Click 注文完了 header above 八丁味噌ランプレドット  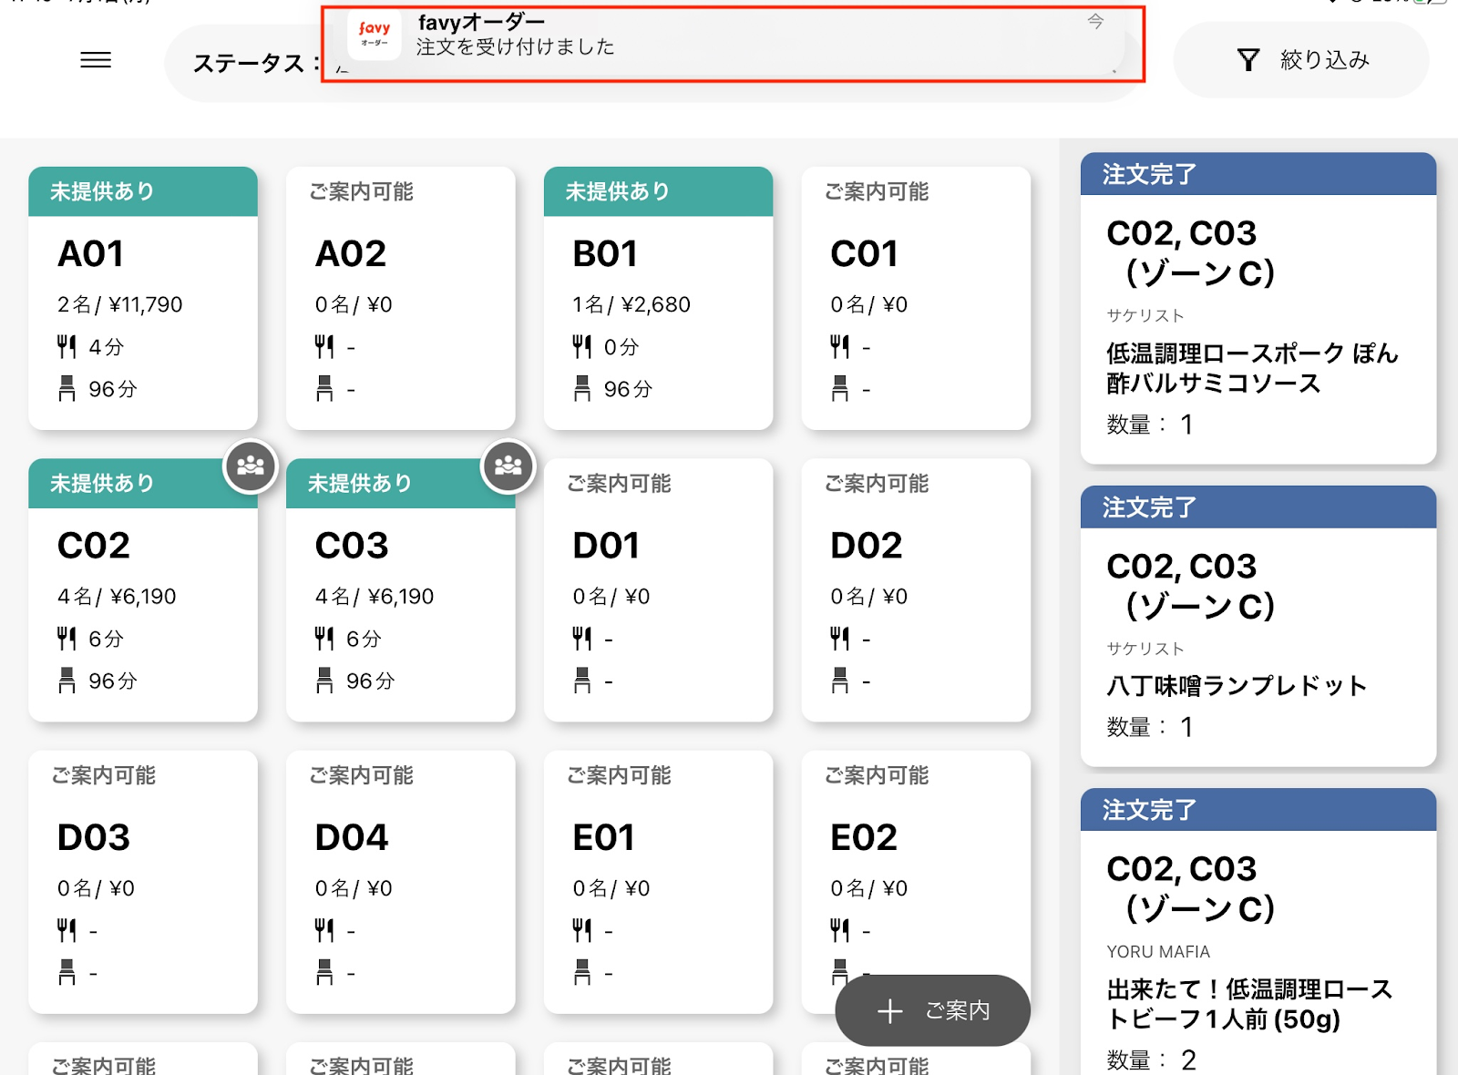1258,507
